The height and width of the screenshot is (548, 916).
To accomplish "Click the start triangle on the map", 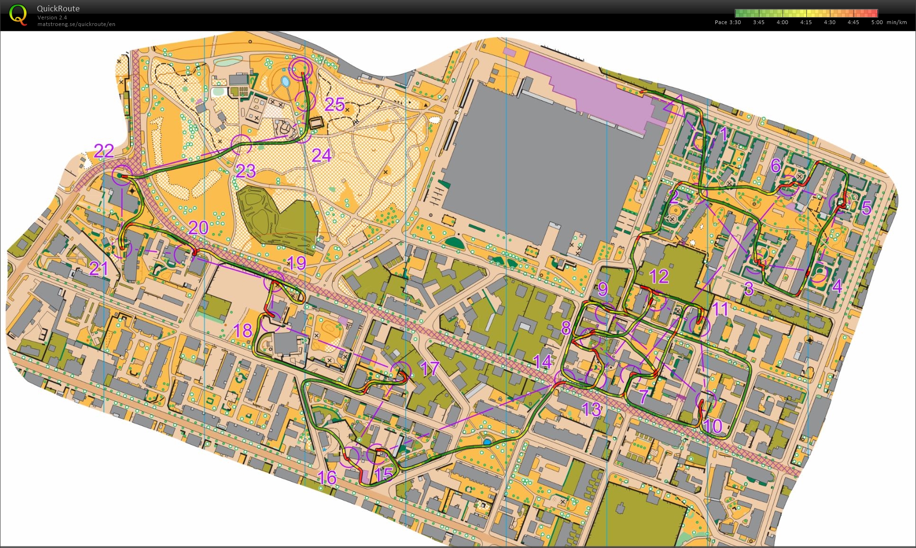I will [x=675, y=106].
